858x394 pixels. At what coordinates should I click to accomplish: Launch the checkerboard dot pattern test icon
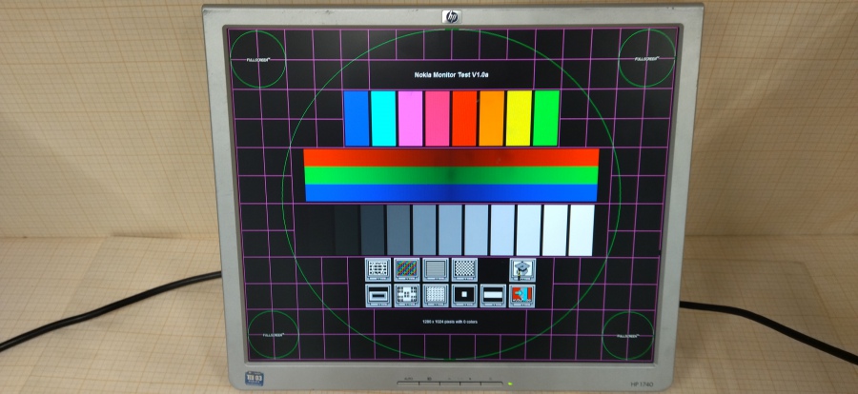(464, 269)
